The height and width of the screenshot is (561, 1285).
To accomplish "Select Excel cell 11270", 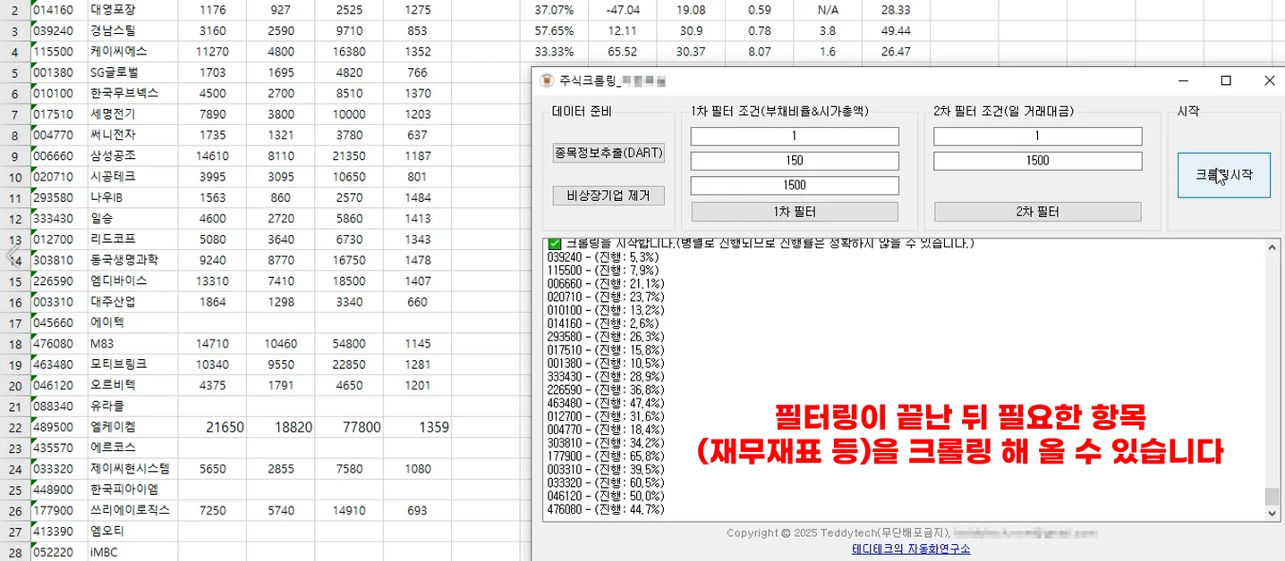I will [x=212, y=51].
